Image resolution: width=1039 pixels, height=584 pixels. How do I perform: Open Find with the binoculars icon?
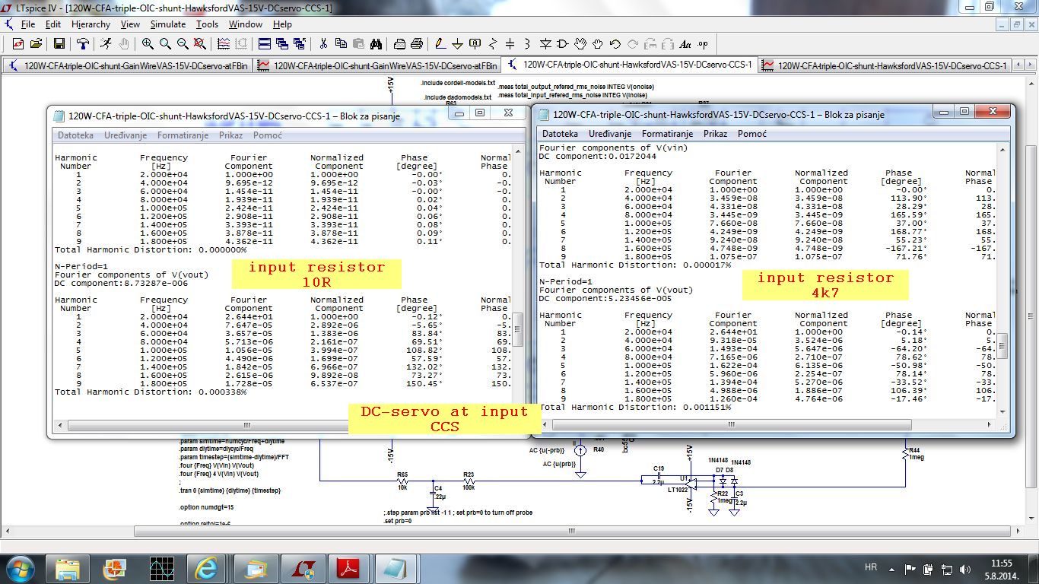[x=376, y=43]
